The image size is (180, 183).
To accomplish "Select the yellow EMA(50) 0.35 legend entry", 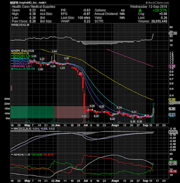I will coord(20,54).
